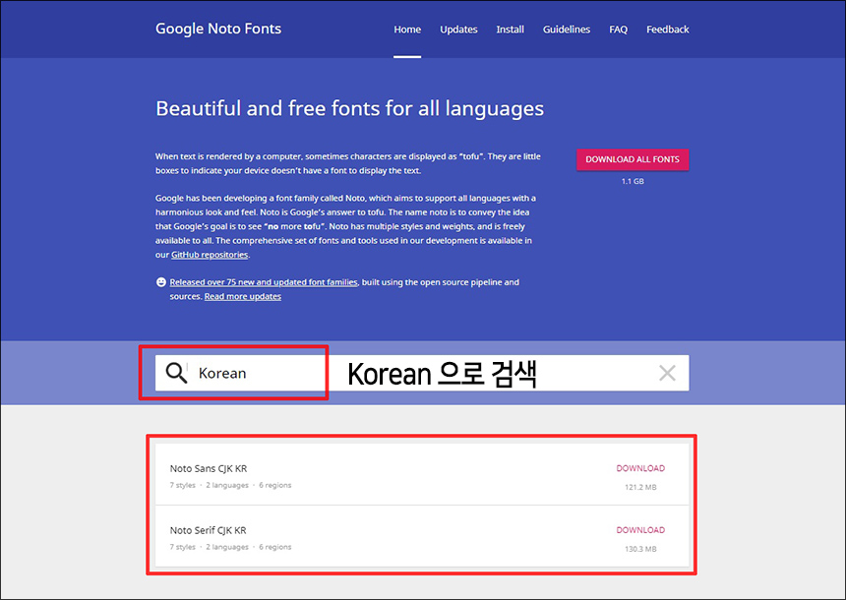Go to the Updates page
The height and width of the screenshot is (600, 846).
tap(458, 30)
